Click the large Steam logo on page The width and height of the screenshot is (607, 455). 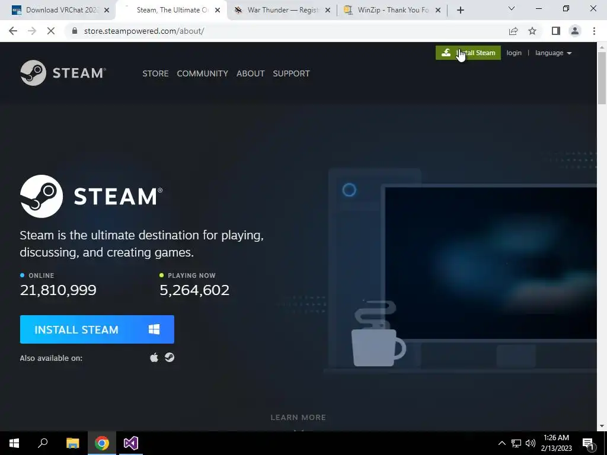coord(91,196)
